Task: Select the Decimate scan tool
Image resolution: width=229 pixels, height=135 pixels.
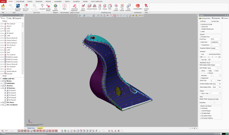Action: (x=42, y=7)
